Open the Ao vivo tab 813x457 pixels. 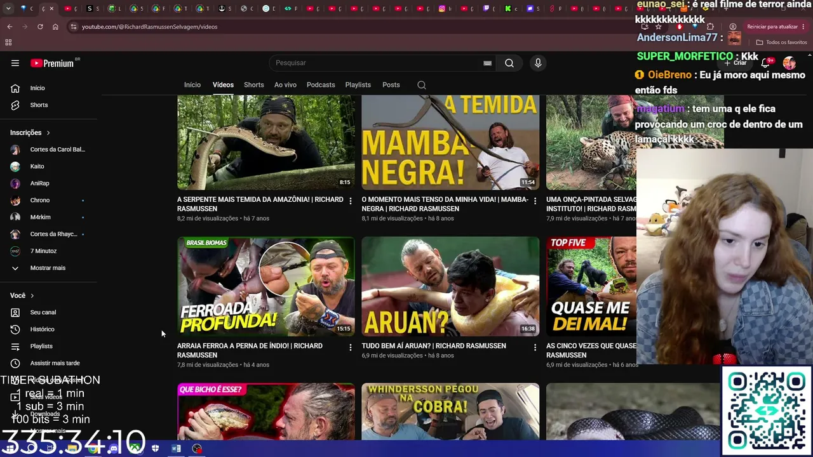(285, 85)
